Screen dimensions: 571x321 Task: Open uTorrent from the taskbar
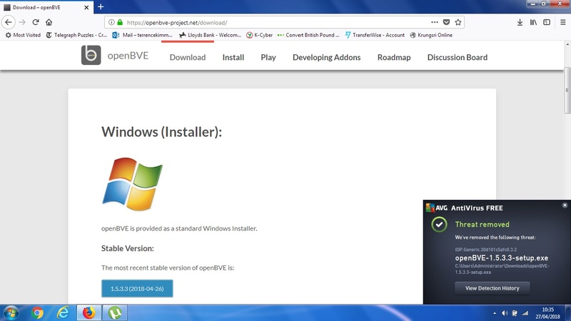pyautogui.click(x=115, y=312)
